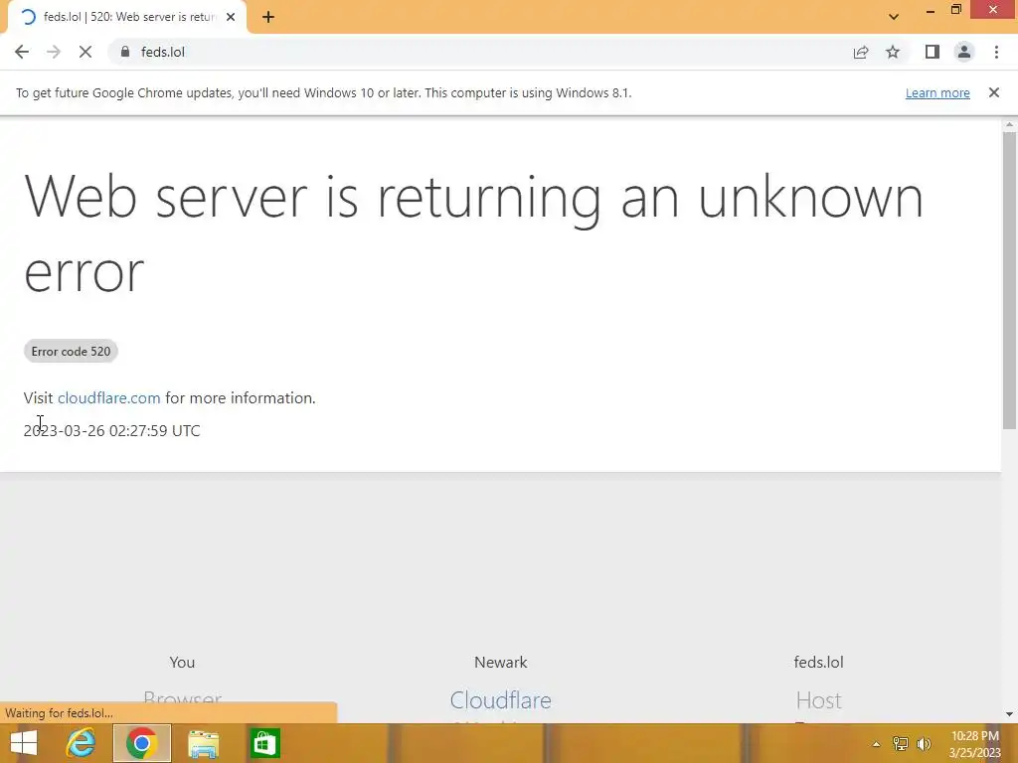Screen dimensions: 1018x763
Task: Select the feds.lol 520 error tab
Action: click(128, 17)
